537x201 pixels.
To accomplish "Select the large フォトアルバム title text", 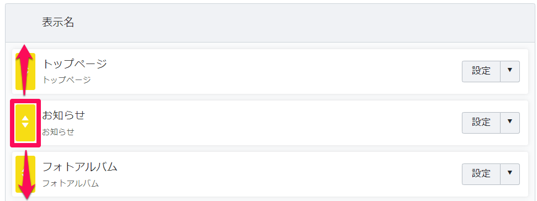I will click(x=80, y=167).
